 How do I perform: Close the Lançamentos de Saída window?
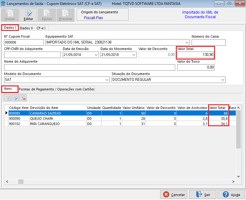(x=240, y=3)
